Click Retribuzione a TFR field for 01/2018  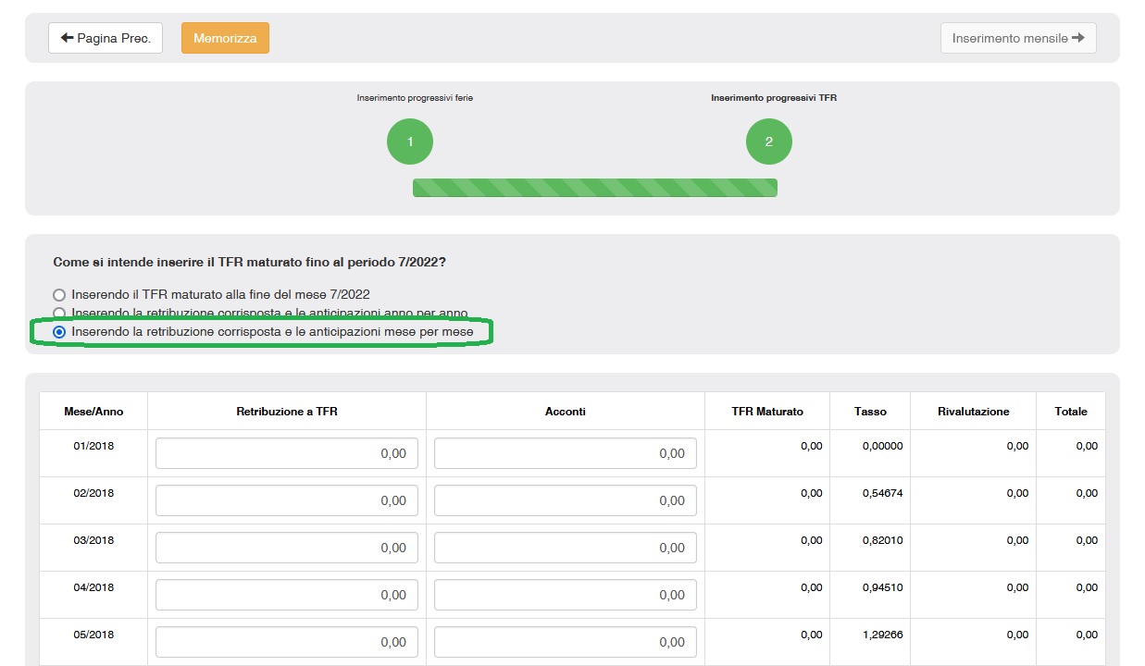[287, 453]
